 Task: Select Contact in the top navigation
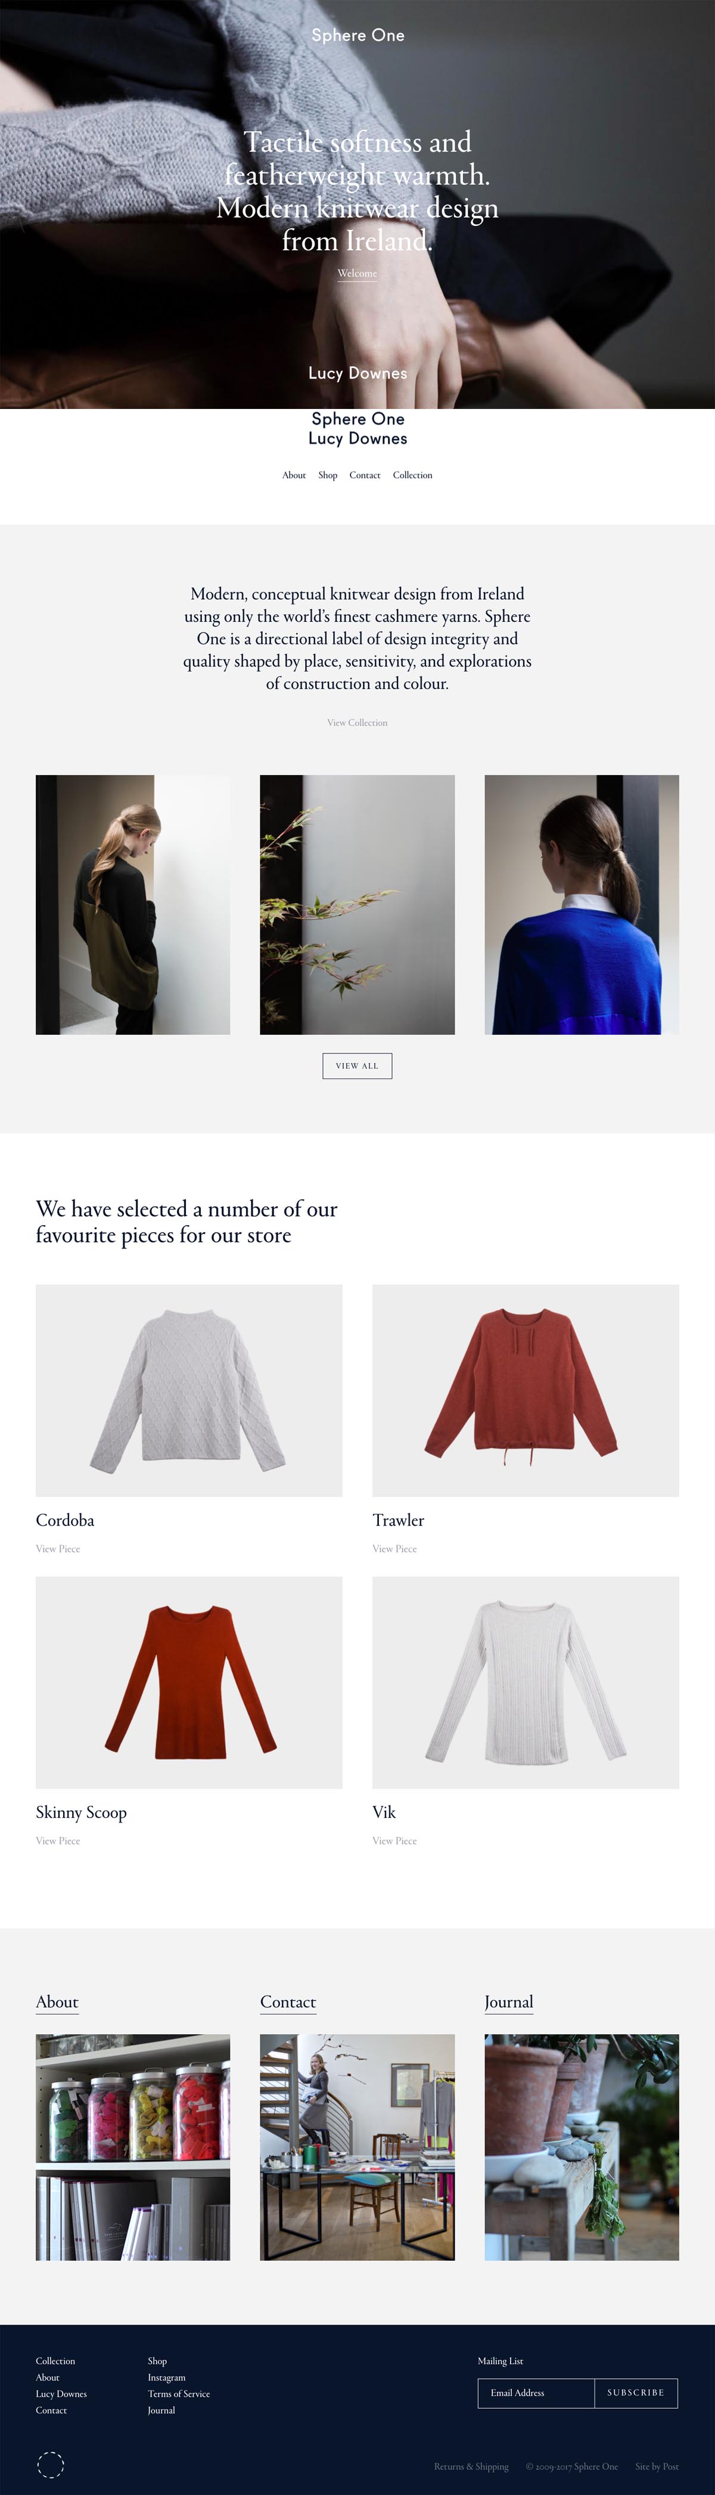[365, 476]
